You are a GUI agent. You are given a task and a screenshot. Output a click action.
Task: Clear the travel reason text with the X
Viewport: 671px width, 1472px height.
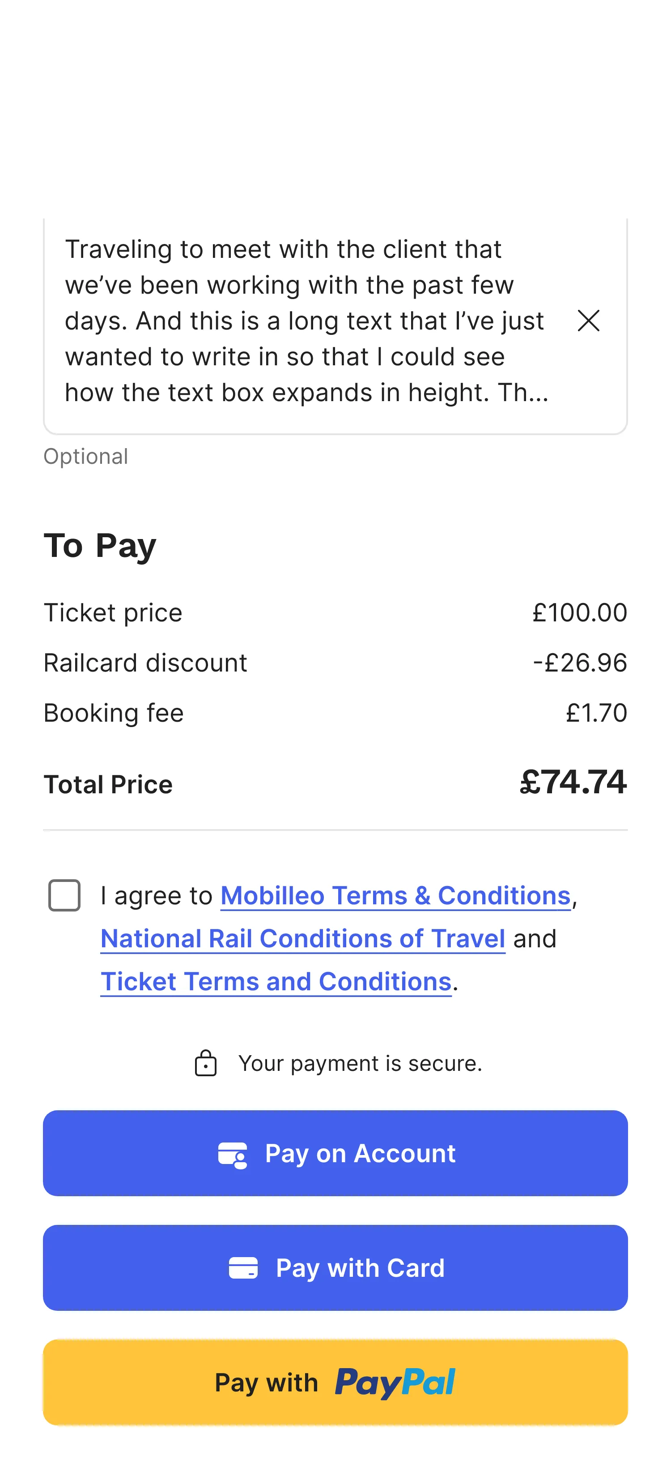pyautogui.click(x=588, y=321)
